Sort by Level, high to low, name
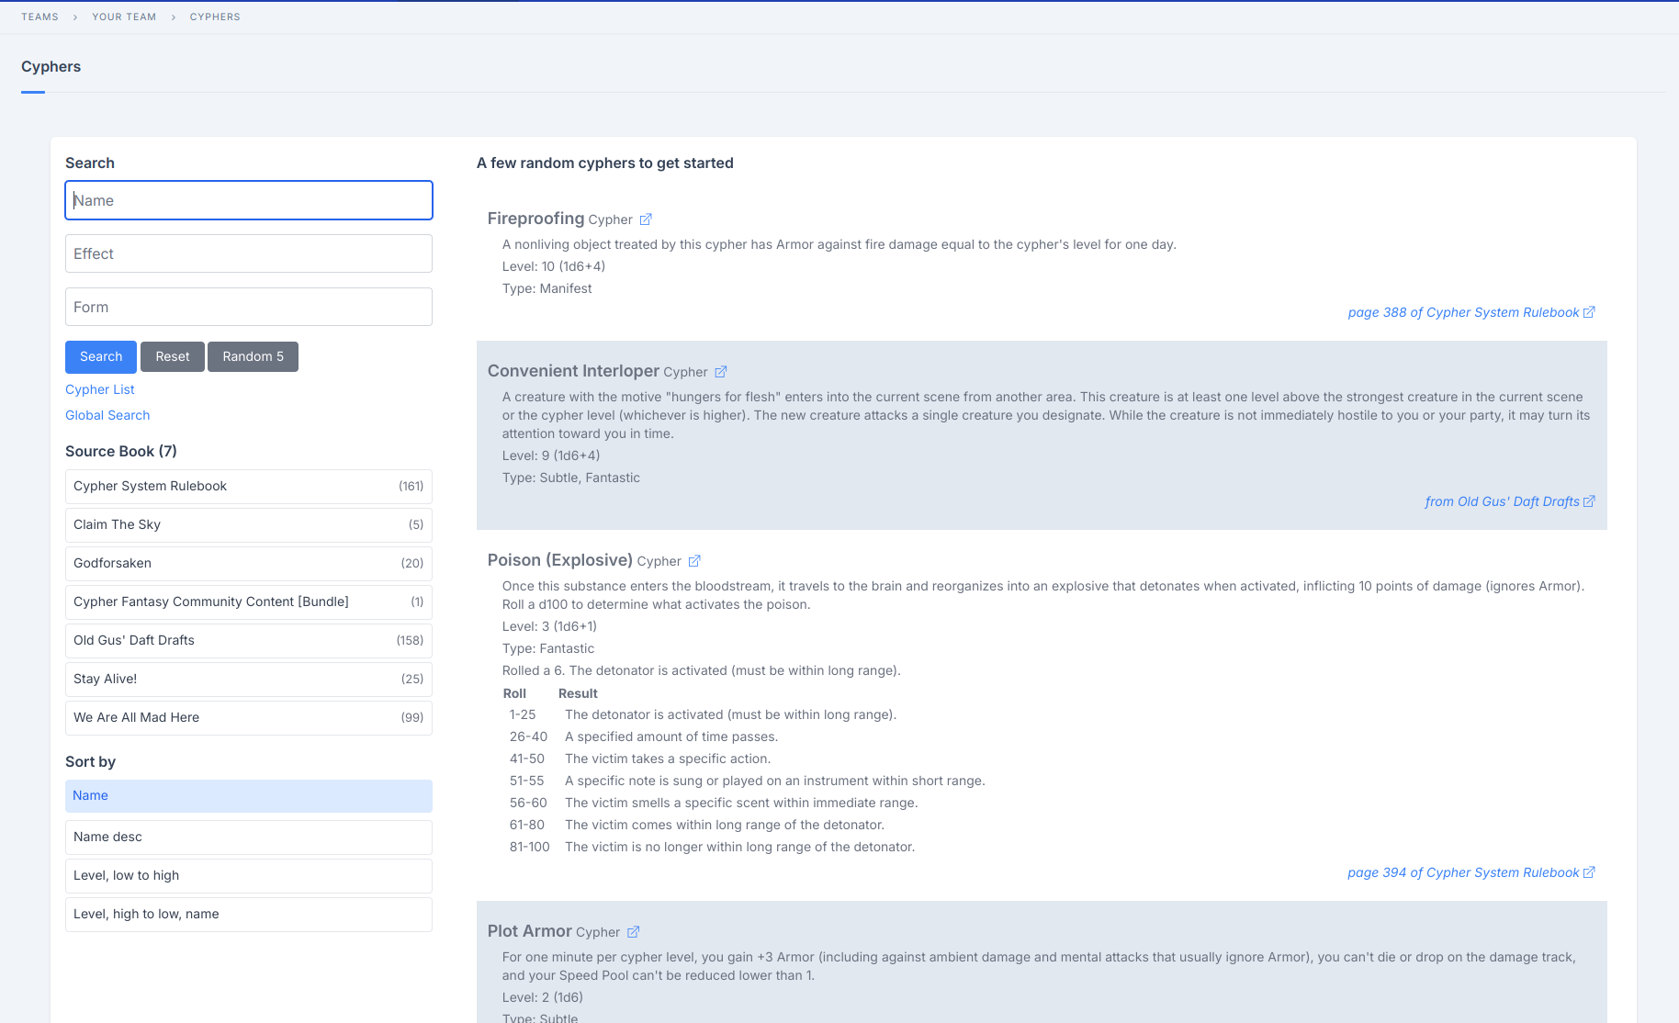 [248, 915]
